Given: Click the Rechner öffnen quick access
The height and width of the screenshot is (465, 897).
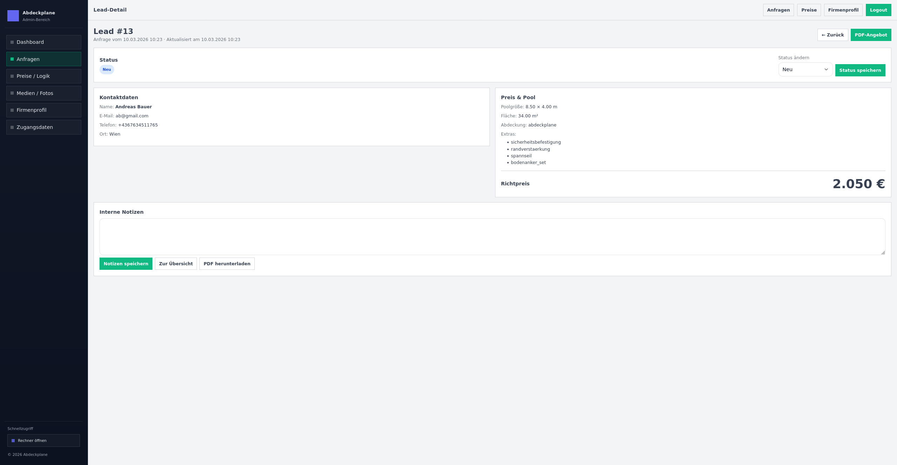Looking at the screenshot, I should [x=43, y=440].
